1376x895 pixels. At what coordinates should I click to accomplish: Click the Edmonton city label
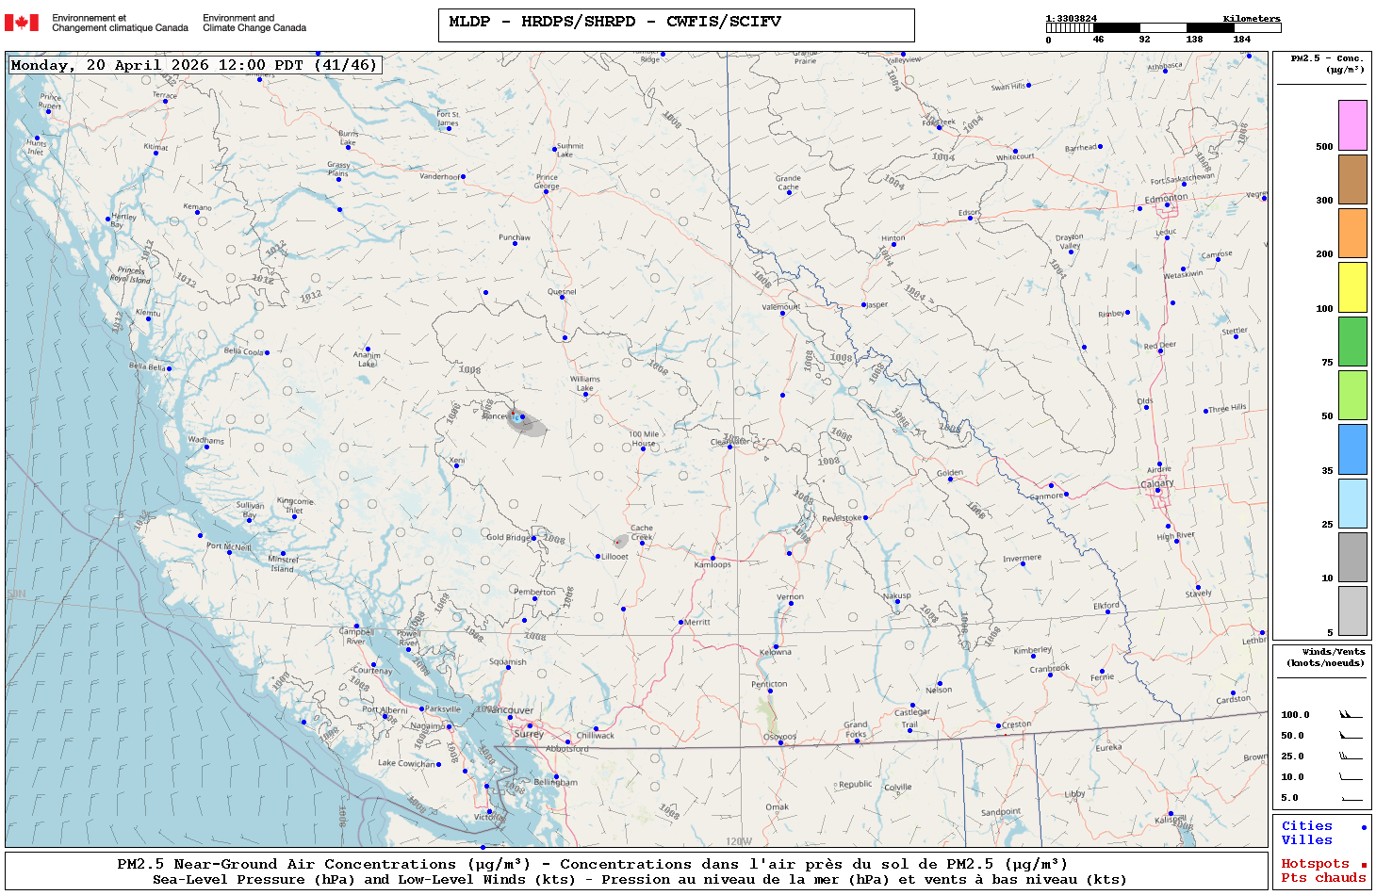coord(1166,199)
